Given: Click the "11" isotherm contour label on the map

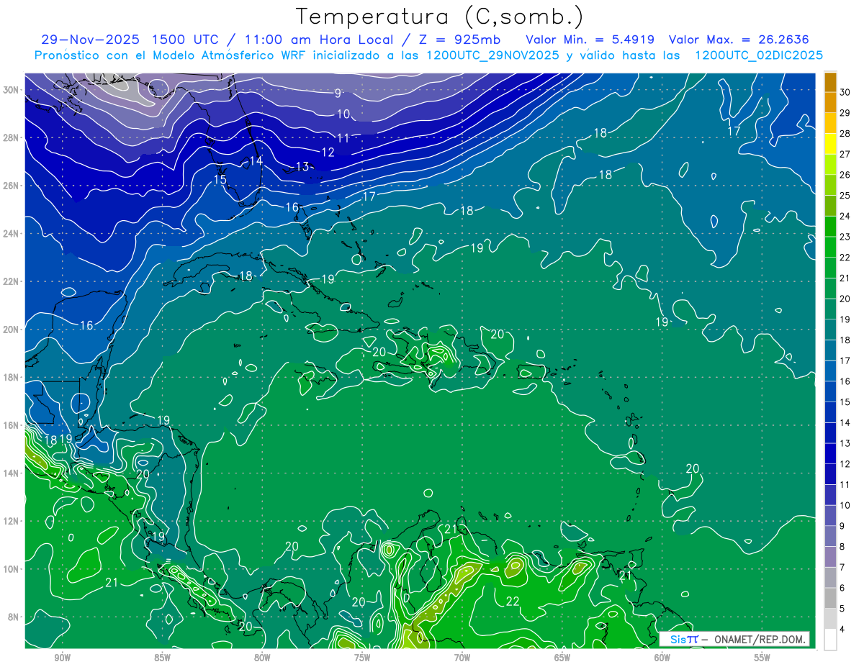Looking at the screenshot, I should pos(343,138).
